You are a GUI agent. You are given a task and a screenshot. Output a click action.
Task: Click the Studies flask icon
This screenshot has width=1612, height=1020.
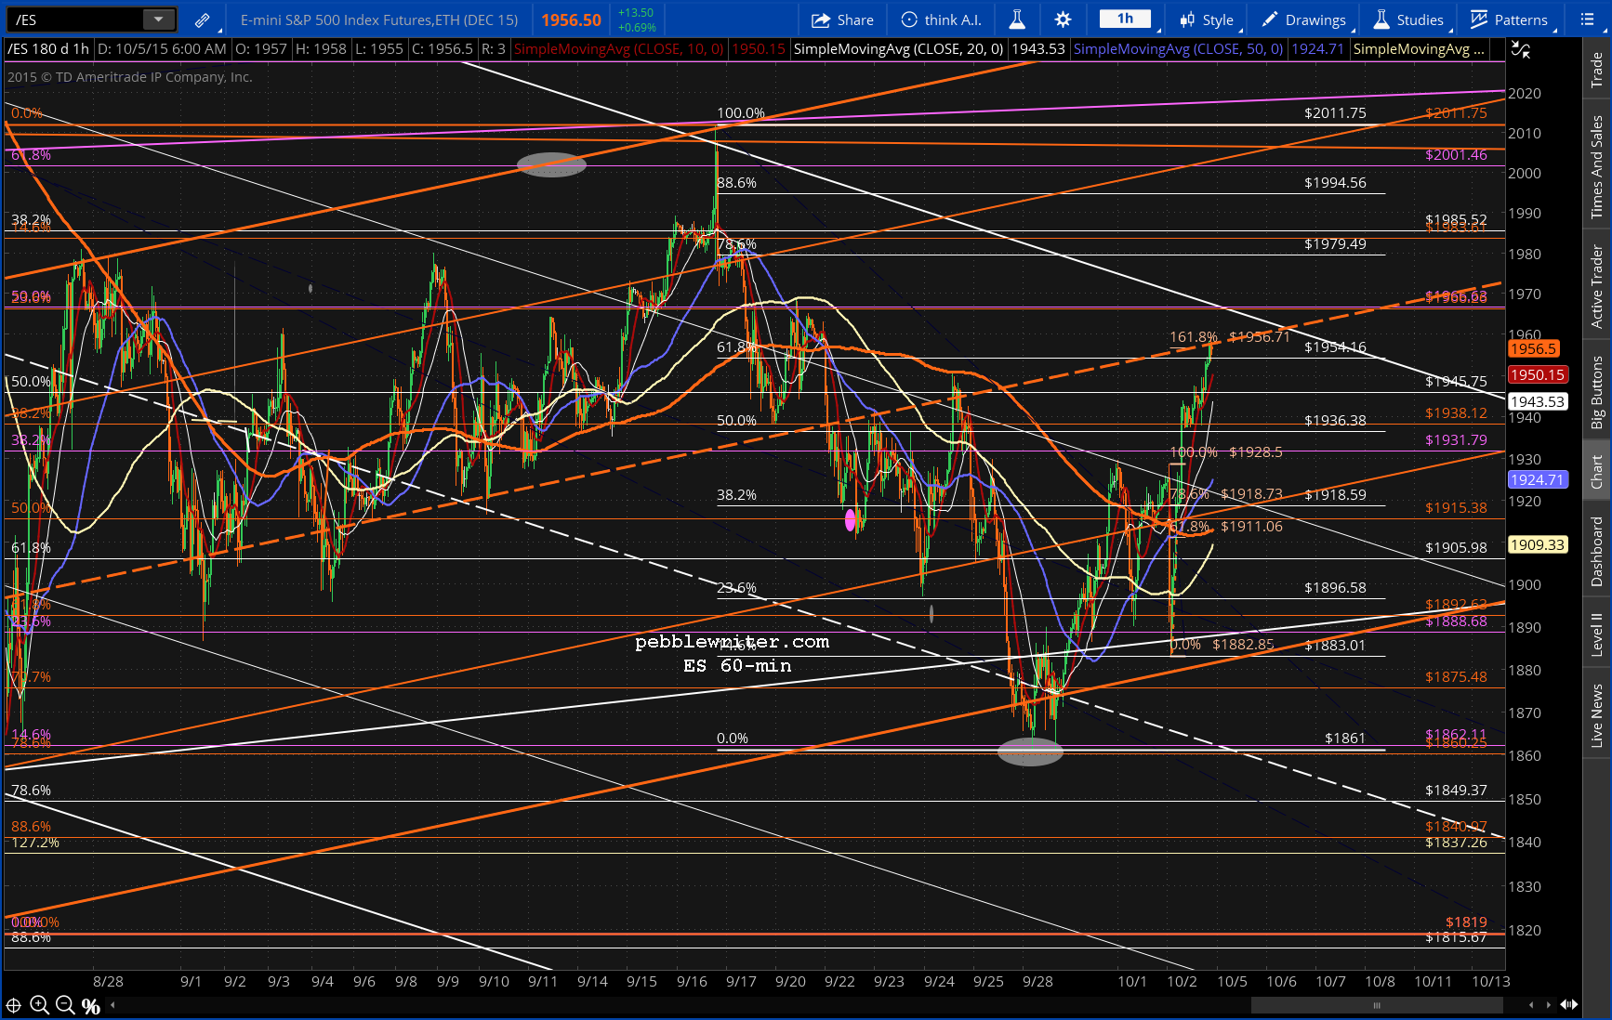(x=1381, y=20)
